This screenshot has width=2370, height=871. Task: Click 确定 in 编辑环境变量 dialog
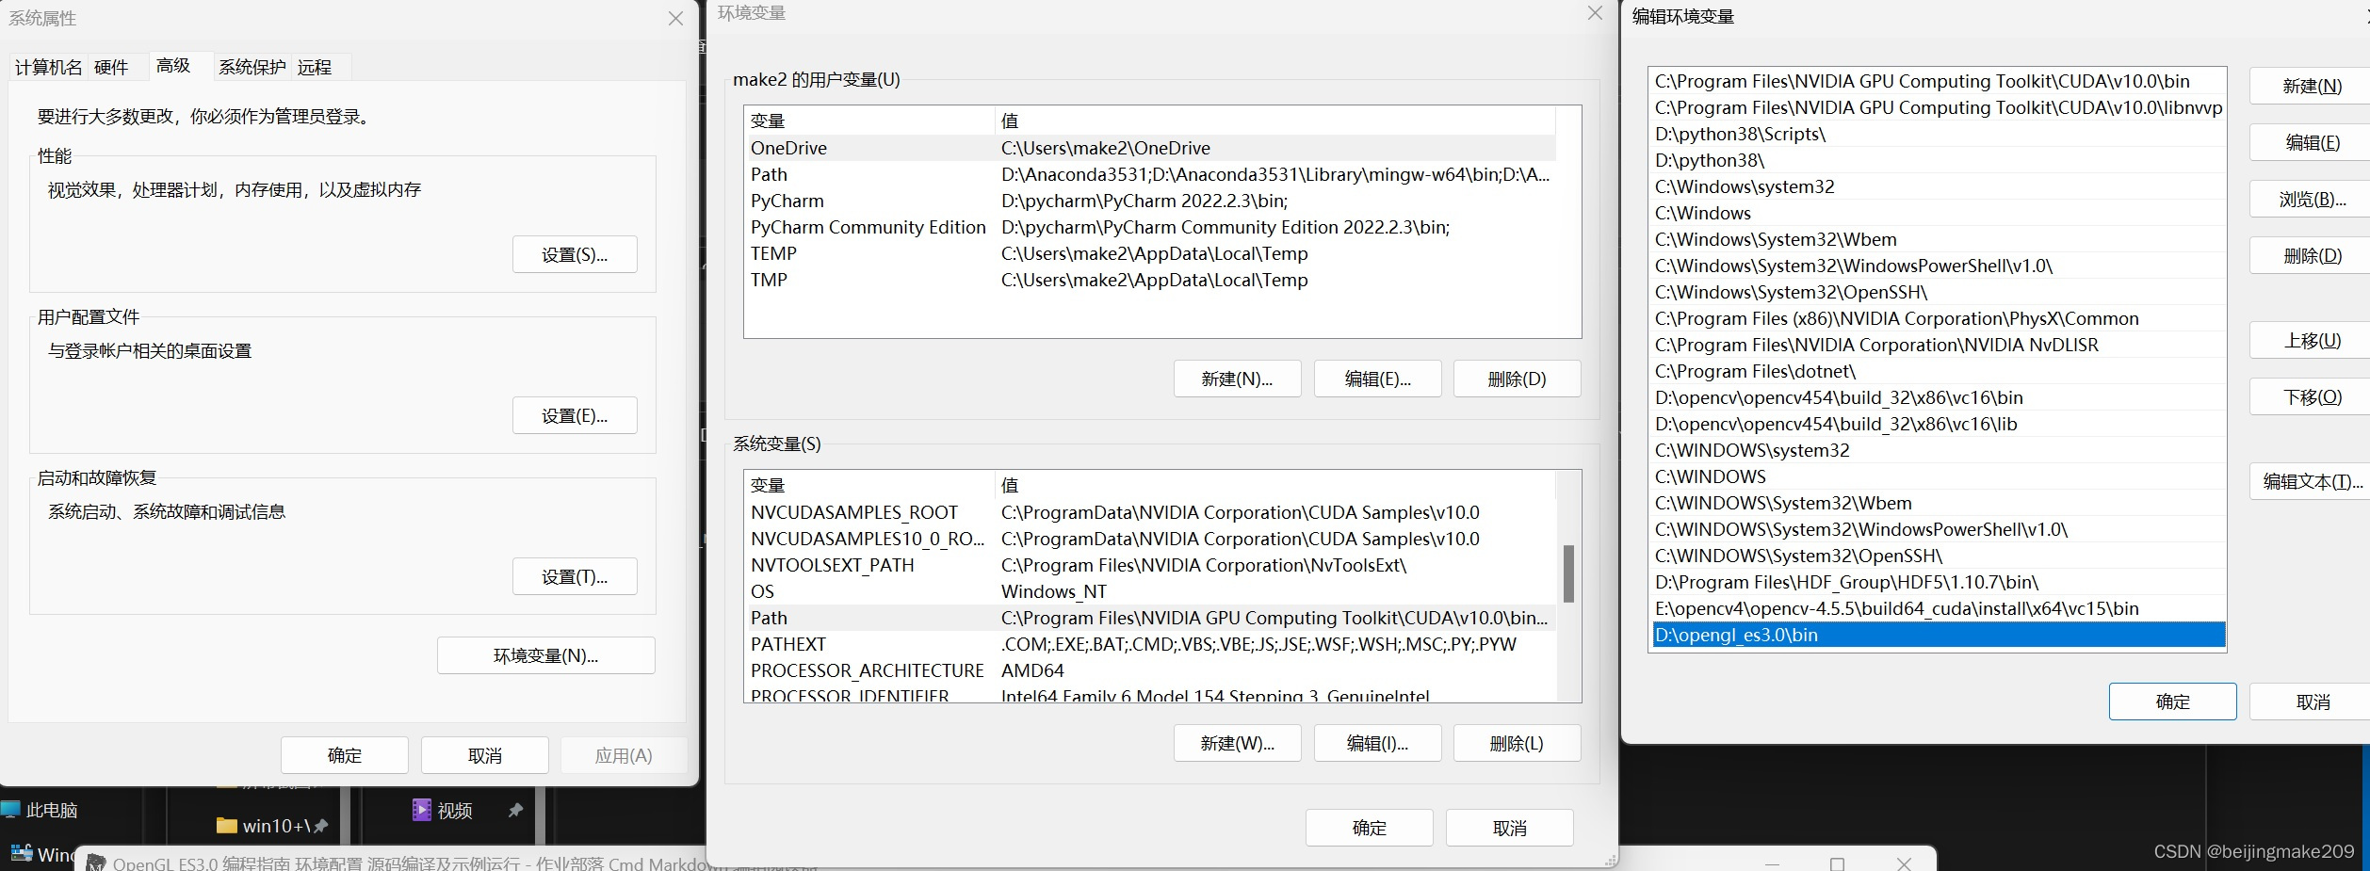2172,702
